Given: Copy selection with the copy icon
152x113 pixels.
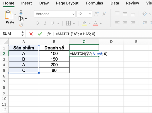Looking at the screenshot, I should [21, 19].
